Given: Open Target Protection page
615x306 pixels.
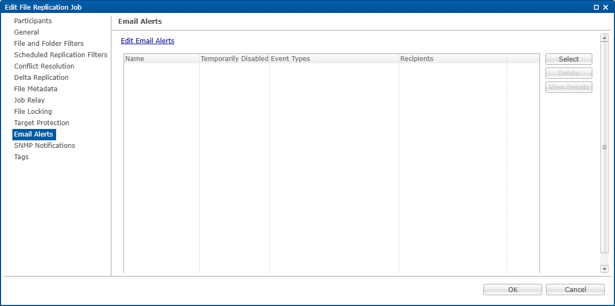Looking at the screenshot, I should [42, 123].
